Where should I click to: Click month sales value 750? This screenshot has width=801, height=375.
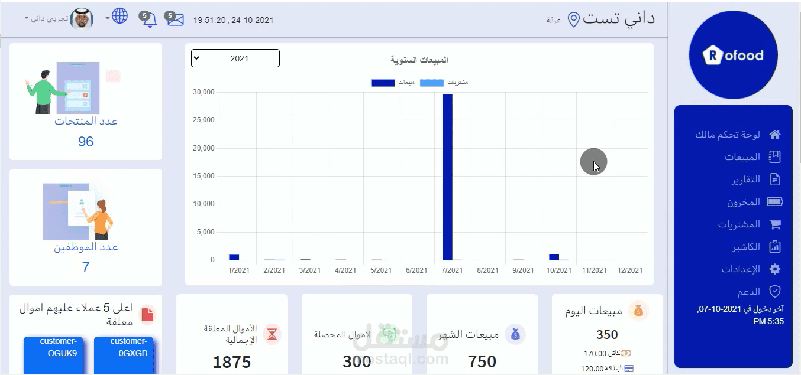(482, 361)
